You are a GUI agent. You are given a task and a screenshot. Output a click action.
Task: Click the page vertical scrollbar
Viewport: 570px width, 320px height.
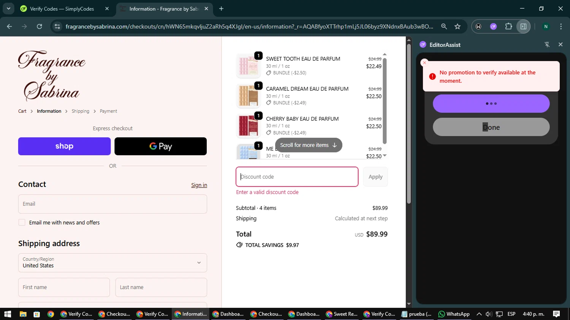click(x=409, y=123)
